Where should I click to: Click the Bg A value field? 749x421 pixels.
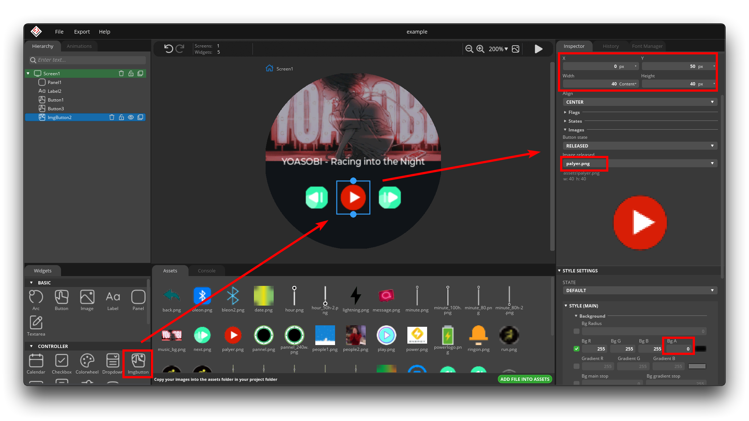click(679, 349)
